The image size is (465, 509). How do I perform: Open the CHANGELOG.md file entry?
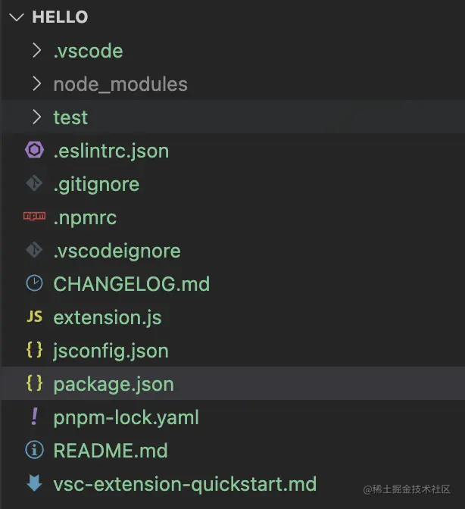click(131, 284)
